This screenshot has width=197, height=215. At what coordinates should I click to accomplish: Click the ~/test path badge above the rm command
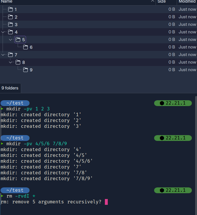tap(15, 190)
